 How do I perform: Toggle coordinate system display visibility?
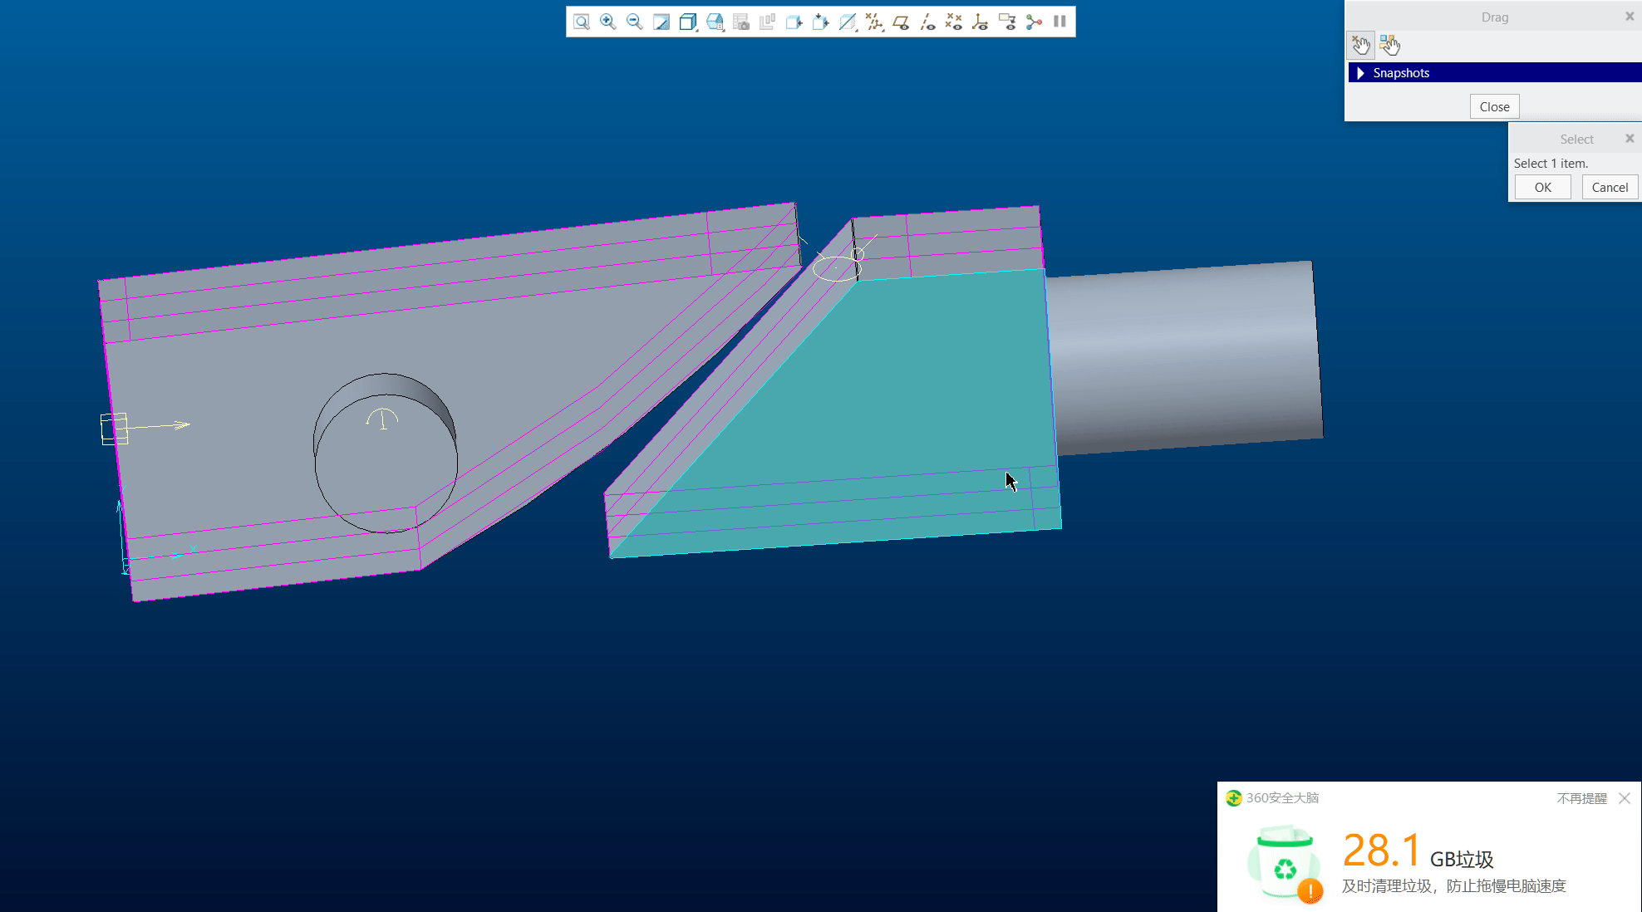(x=981, y=22)
